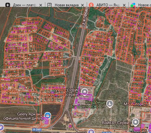
Task: Click the VAG СЕРВИС map pin
Action: click(85, 92)
